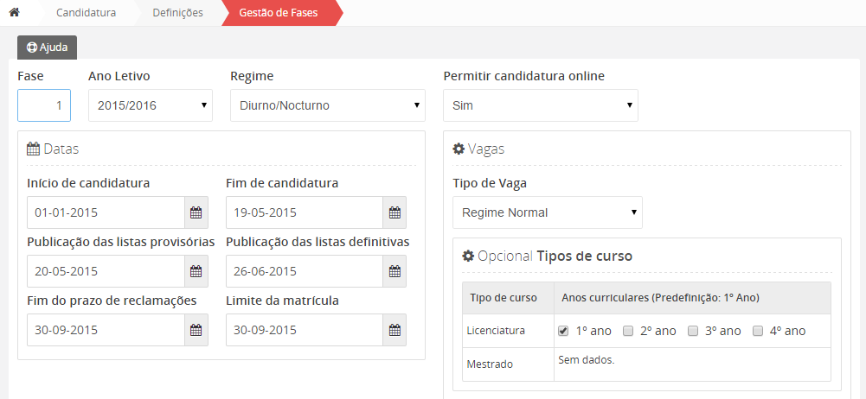Open calendar for Fim de candidatura
This screenshot has height=399, width=866.
tap(395, 212)
